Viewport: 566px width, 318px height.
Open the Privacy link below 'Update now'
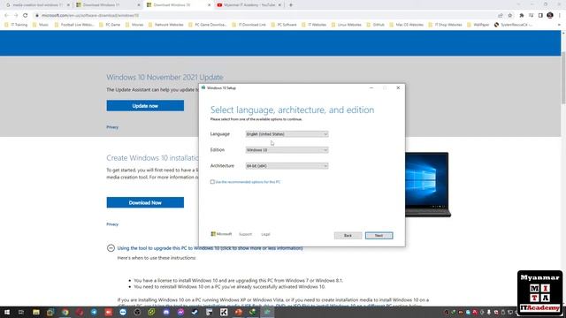point(112,127)
